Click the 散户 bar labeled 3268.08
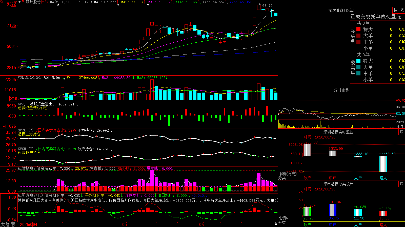Image resolution: width=405 pixels, height=227 pixels. (x=307, y=150)
